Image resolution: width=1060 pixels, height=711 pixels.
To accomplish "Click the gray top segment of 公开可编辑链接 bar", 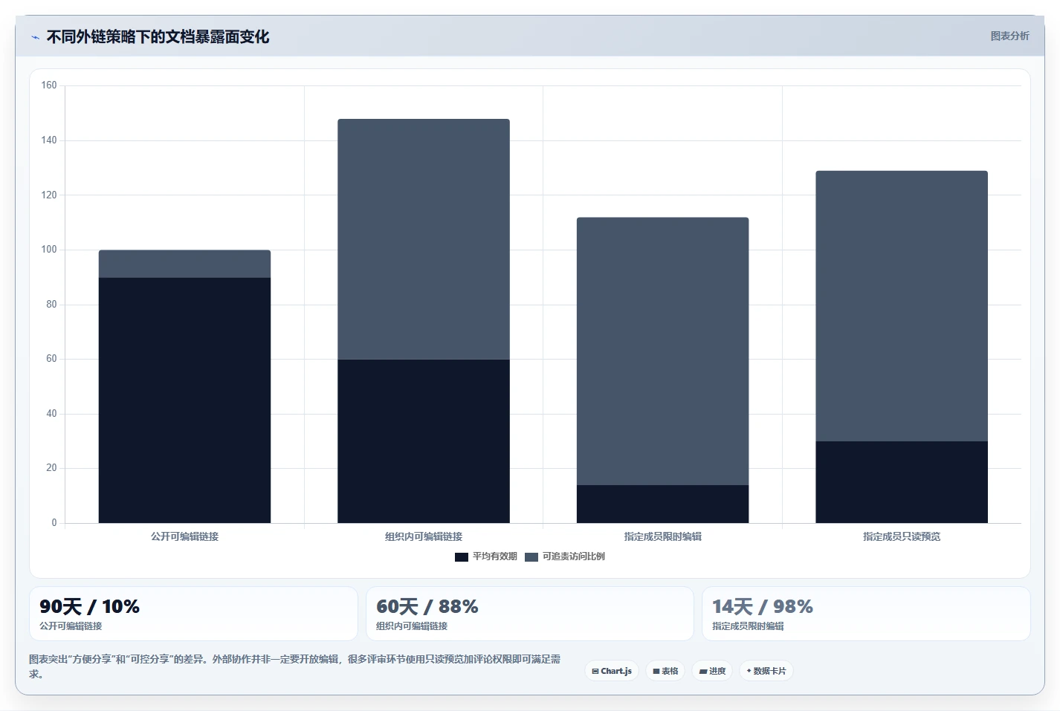I will click(184, 264).
